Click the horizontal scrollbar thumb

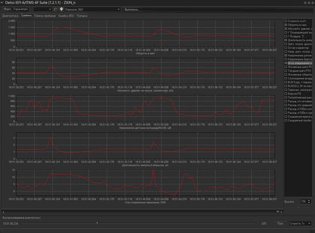(278, 212)
